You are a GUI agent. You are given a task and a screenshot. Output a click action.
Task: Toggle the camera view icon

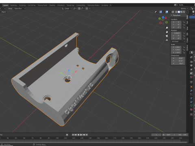click(167, 36)
